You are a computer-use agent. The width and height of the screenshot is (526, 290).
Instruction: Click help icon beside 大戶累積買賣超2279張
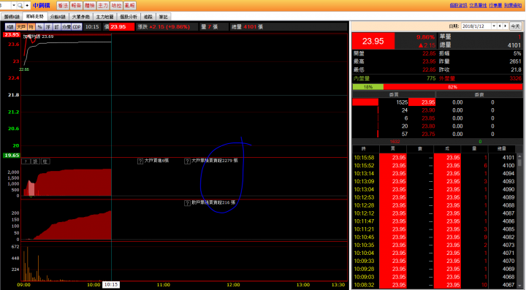coord(187,161)
